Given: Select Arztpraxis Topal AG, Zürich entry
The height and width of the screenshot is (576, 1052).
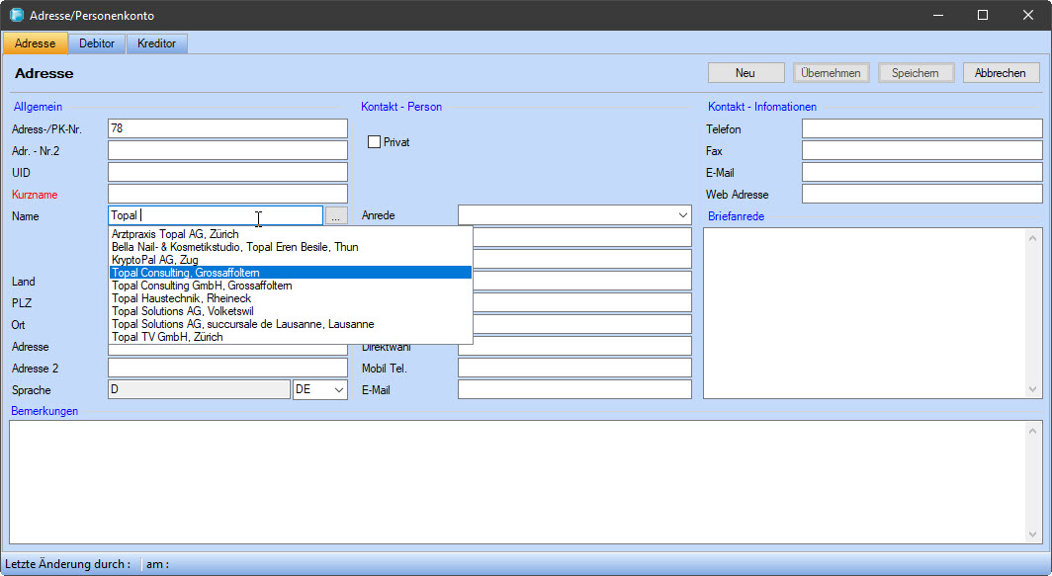Looking at the screenshot, I should coord(175,234).
